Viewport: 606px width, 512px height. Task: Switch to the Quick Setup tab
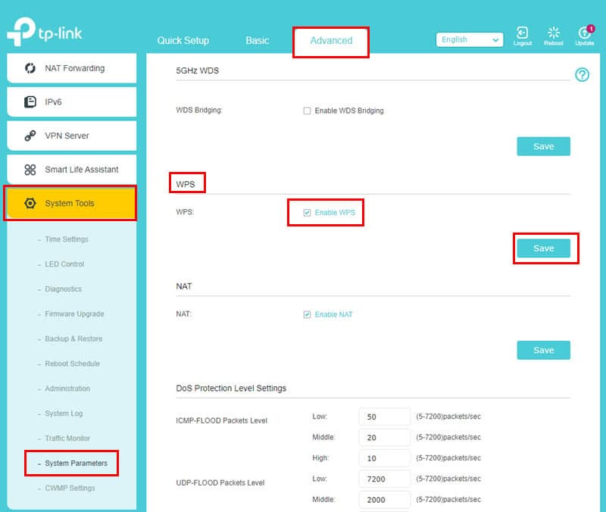pyautogui.click(x=183, y=41)
